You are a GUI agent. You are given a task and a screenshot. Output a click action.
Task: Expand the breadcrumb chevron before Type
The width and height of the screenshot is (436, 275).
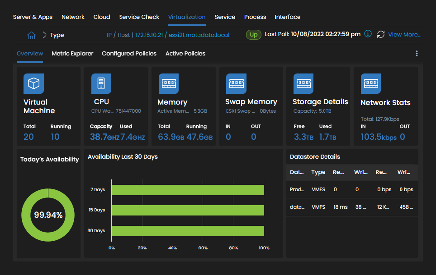[44, 35]
